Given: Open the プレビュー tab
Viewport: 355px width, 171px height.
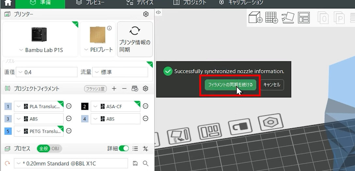Looking at the screenshot, I should tap(90, 3).
